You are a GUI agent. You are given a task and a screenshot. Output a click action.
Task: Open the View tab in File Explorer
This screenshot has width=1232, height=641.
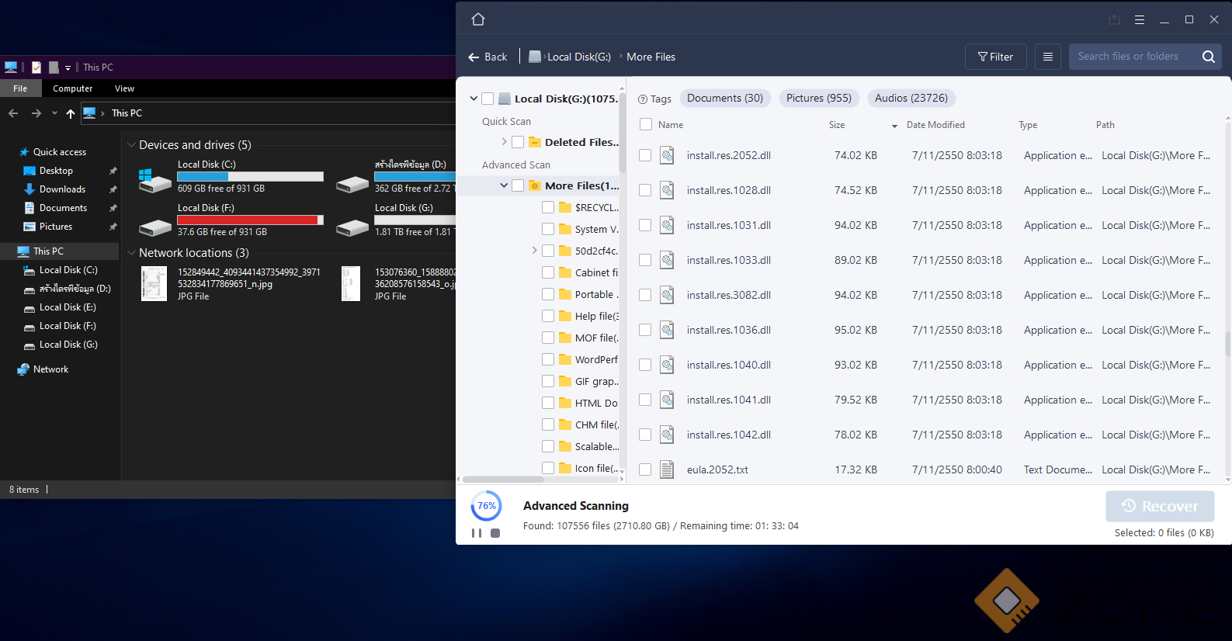click(x=124, y=88)
